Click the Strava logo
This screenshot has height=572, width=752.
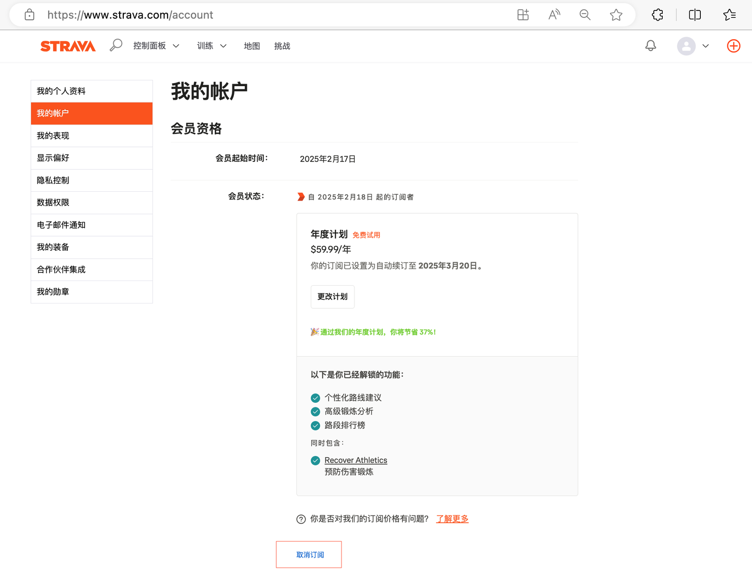coord(68,46)
